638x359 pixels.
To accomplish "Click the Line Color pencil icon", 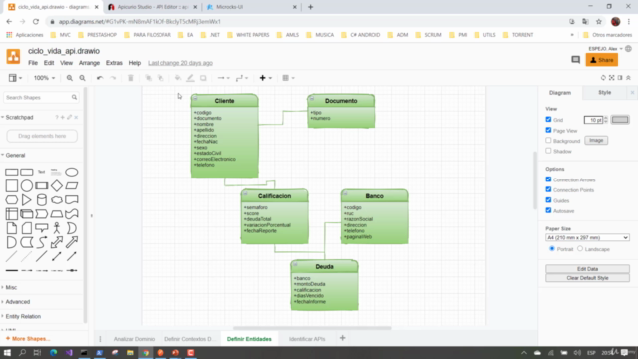I will 190,78.
